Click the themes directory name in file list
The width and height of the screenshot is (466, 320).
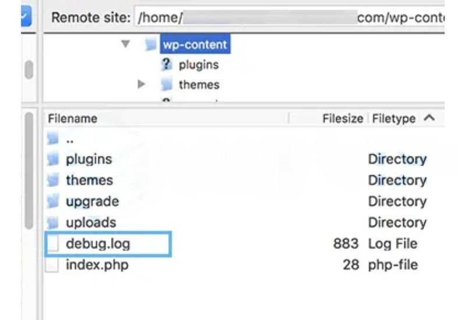pyautogui.click(x=89, y=180)
